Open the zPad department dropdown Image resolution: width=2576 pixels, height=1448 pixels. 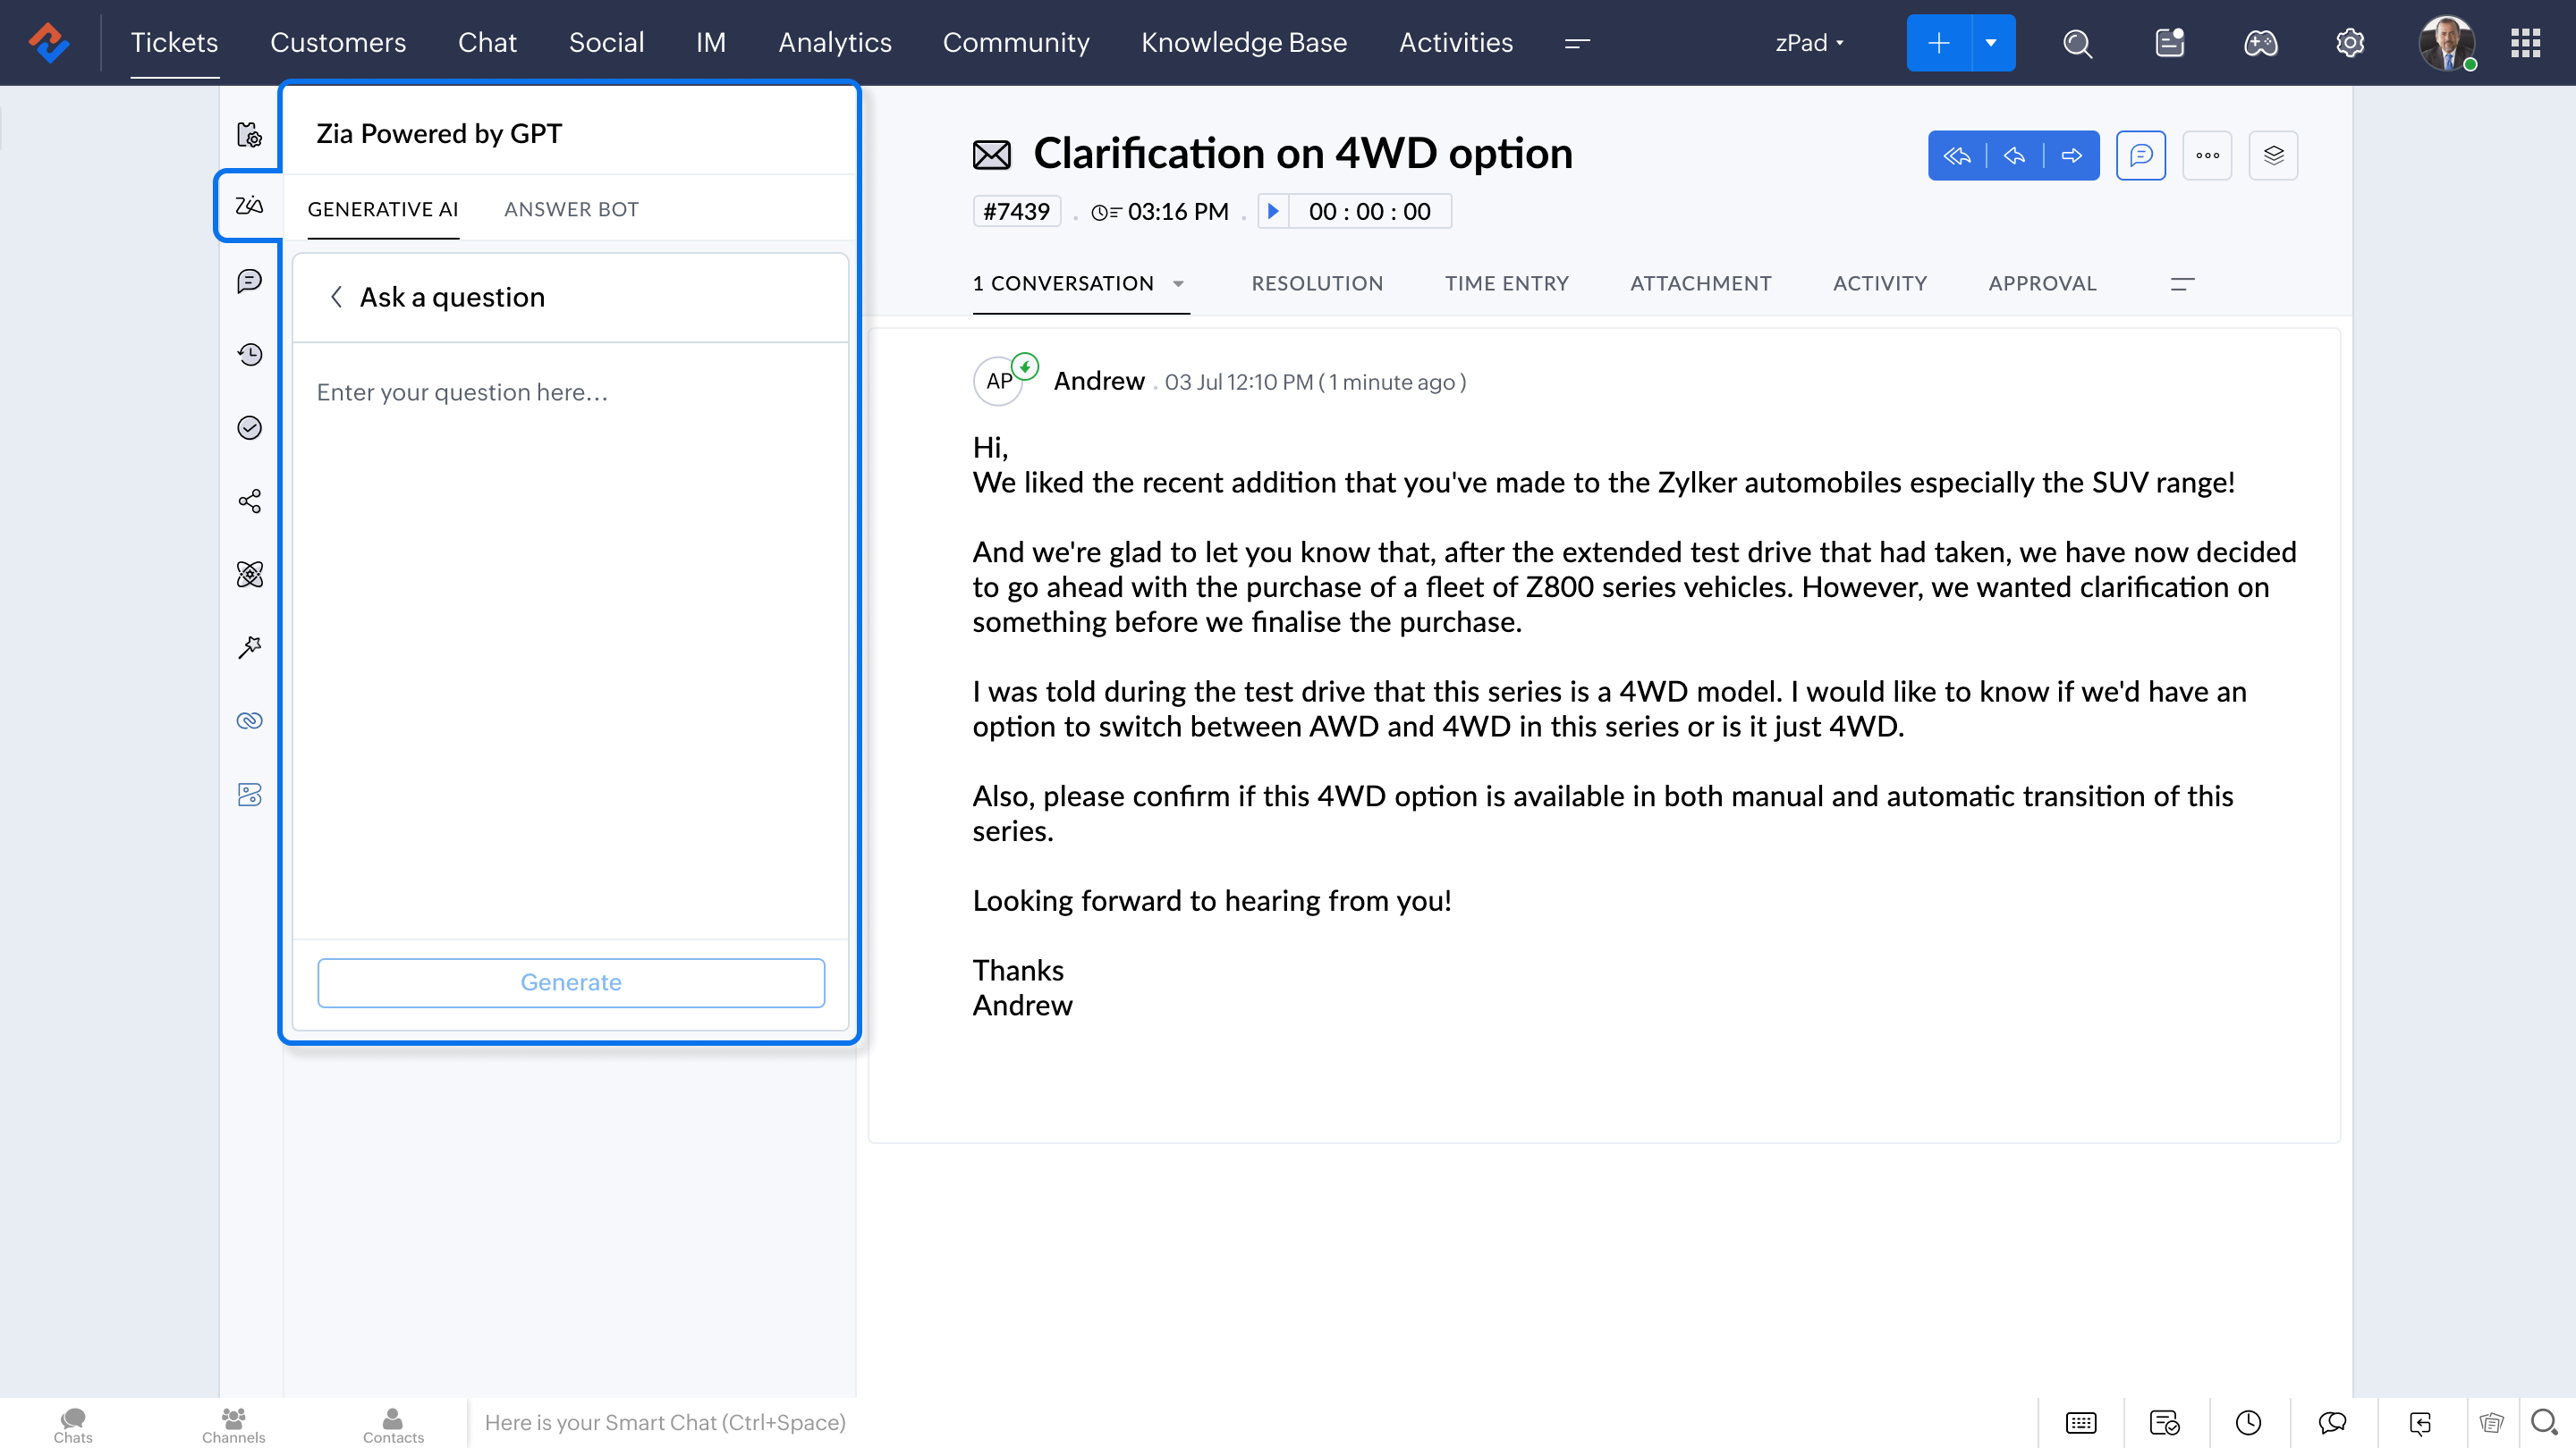1808,43
